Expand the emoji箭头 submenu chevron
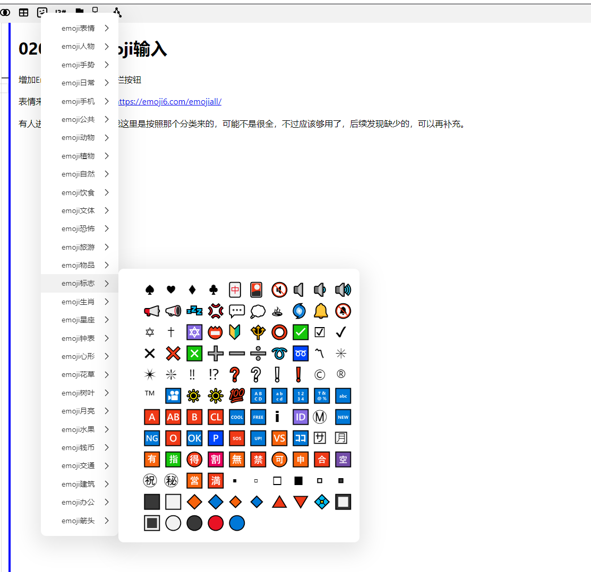 pyautogui.click(x=107, y=521)
